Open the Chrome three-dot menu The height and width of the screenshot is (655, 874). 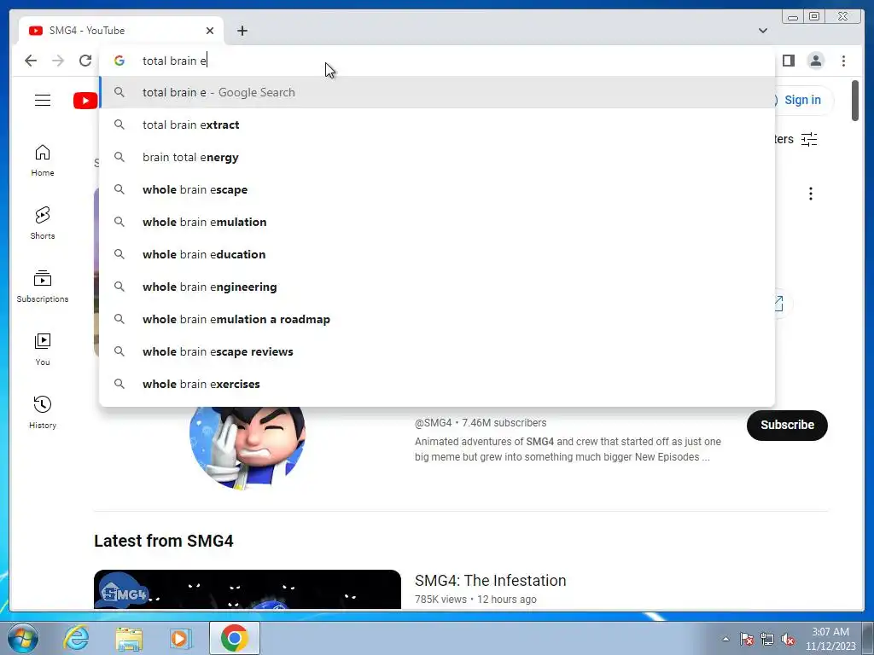coord(843,61)
